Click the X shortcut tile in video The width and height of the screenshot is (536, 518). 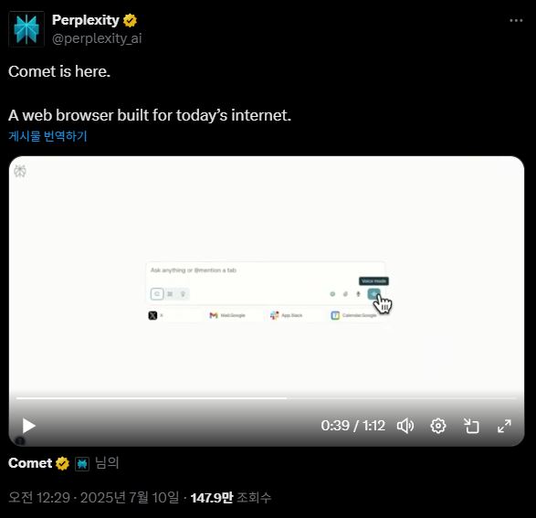(156, 315)
